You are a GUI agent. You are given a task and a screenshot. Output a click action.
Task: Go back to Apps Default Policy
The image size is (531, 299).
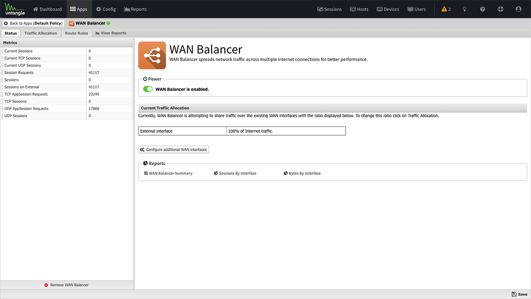point(33,23)
